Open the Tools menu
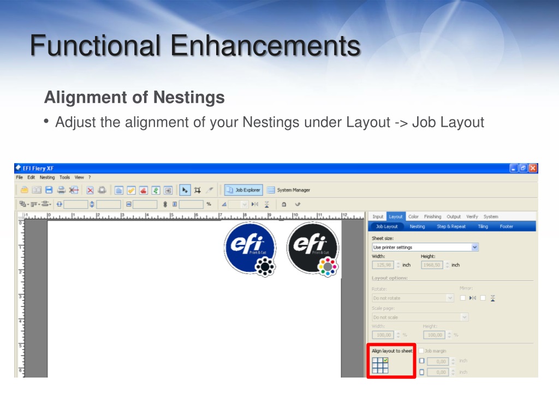The image size is (559, 419). coord(64,177)
